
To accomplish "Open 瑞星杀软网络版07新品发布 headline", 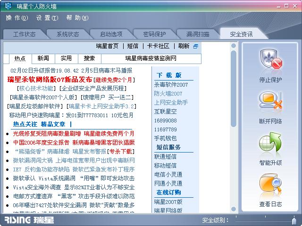I will [50, 80].
